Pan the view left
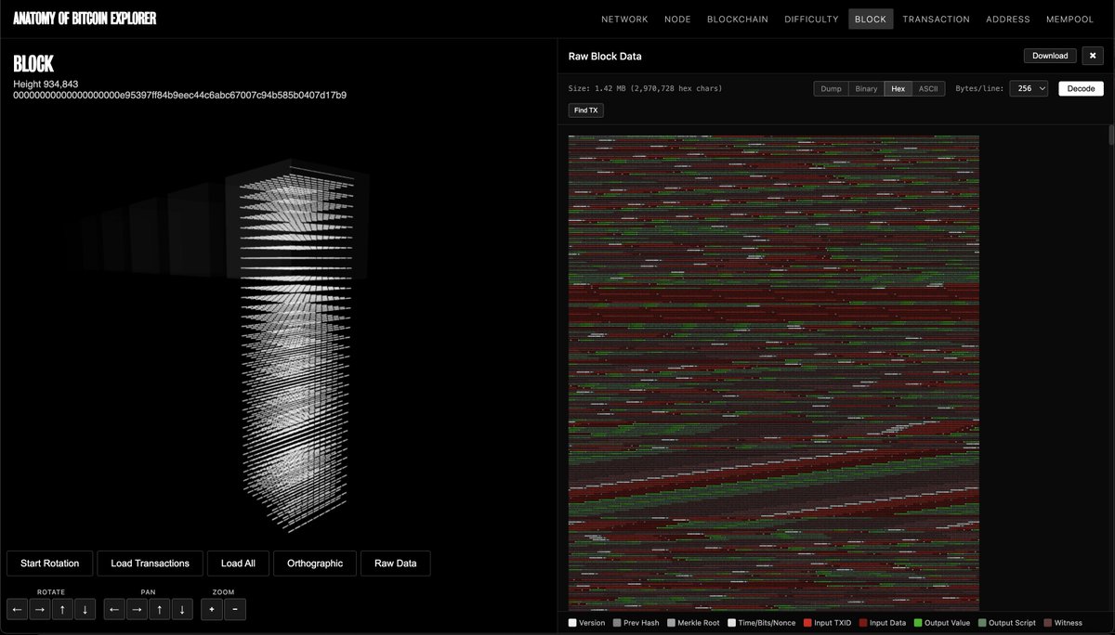The image size is (1115, 635). coord(114,609)
